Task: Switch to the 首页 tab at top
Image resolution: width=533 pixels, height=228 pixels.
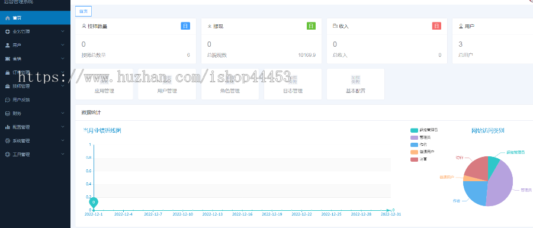Action: click(84, 11)
